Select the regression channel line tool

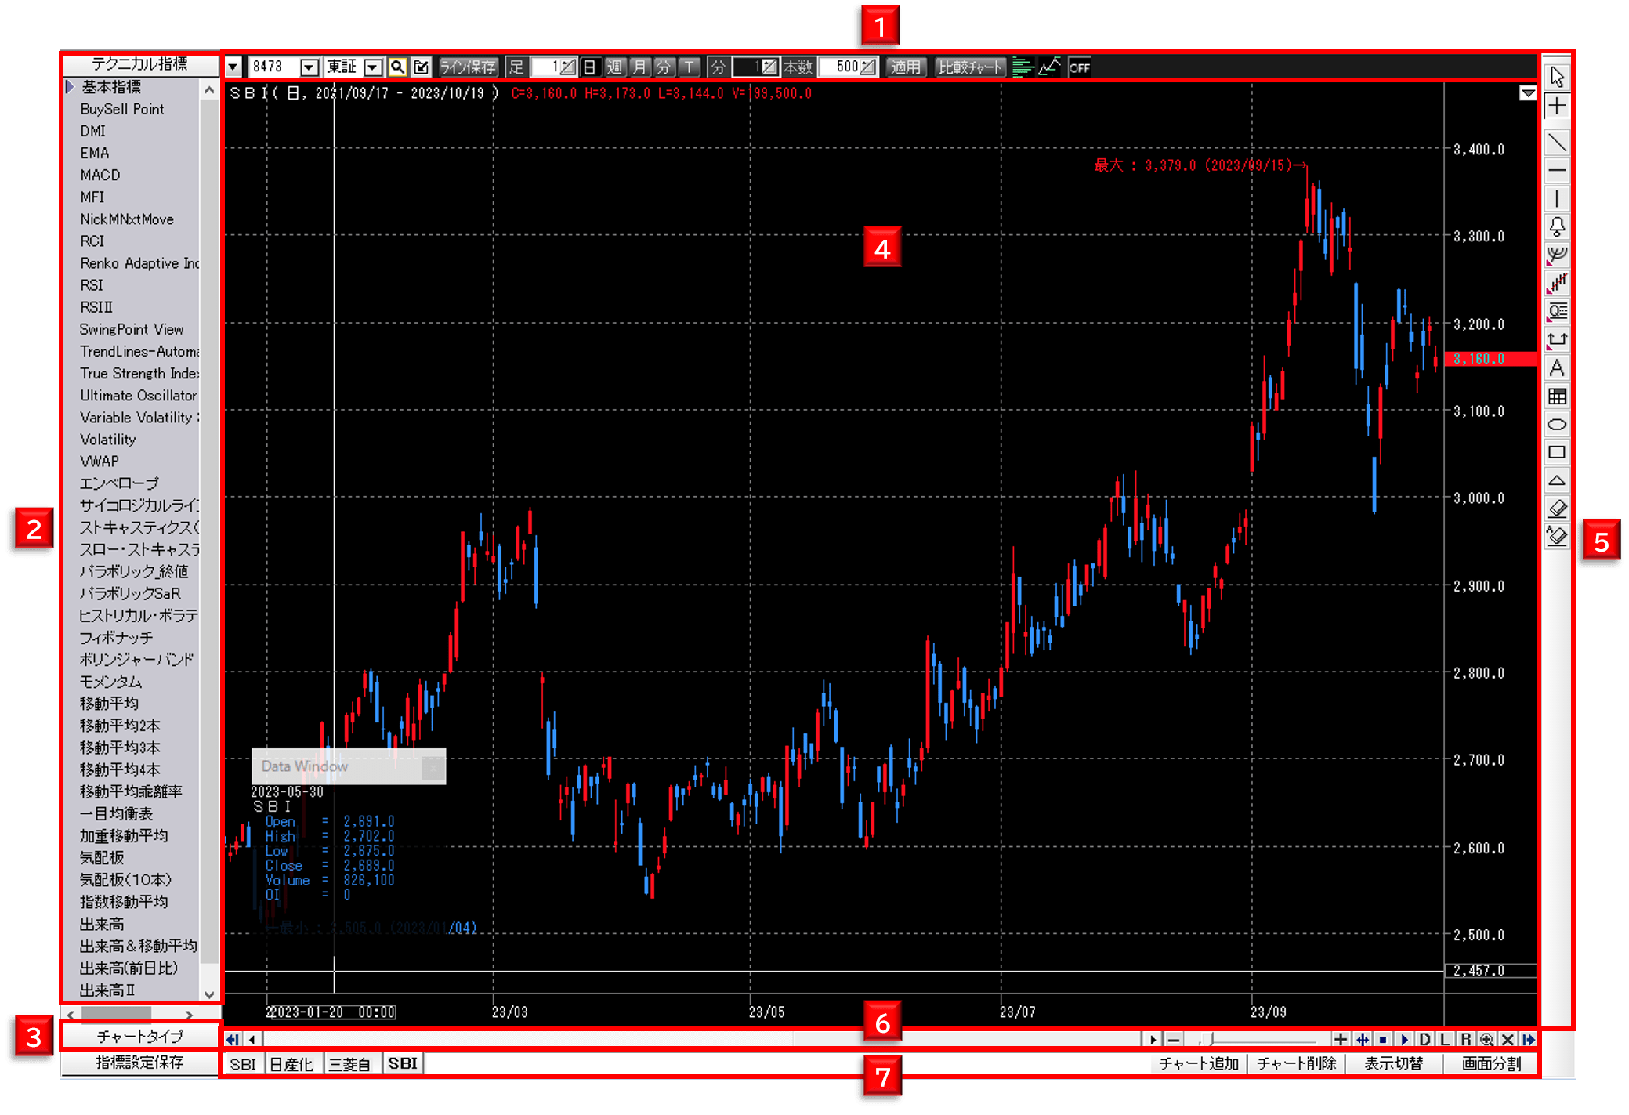point(1556,283)
